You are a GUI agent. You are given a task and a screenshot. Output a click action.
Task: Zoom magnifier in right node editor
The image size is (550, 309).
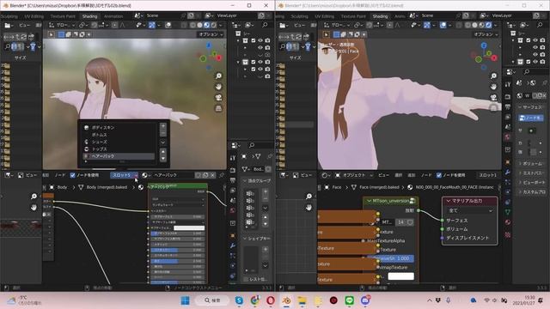pyautogui.click(x=309, y=197)
